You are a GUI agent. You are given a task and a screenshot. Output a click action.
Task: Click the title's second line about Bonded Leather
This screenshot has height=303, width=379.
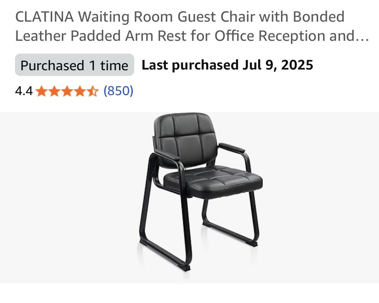click(185, 36)
